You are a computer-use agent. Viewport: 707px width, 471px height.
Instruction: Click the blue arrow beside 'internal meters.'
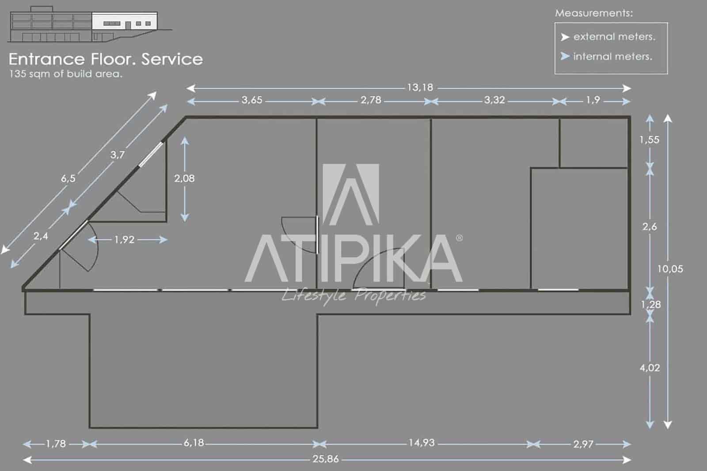(565, 57)
